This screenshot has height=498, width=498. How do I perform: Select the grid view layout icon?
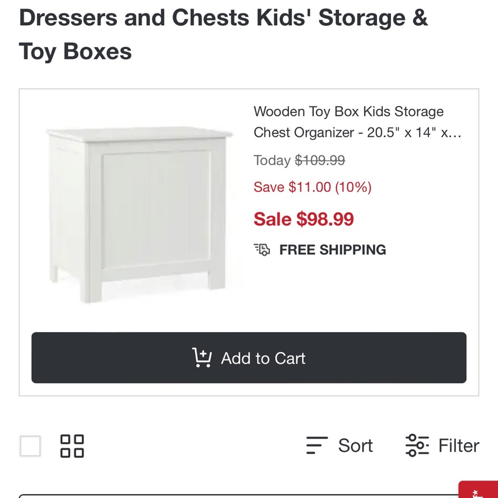[72, 446]
